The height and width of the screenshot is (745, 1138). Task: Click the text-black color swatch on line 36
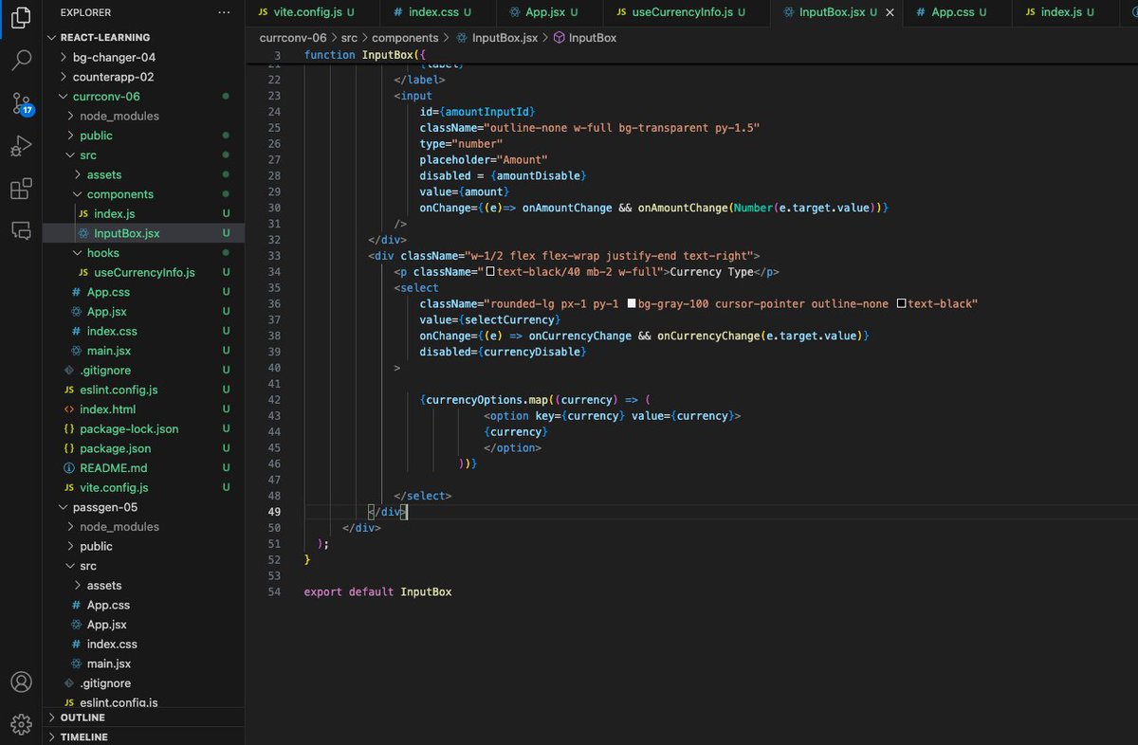[x=902, y=303]
